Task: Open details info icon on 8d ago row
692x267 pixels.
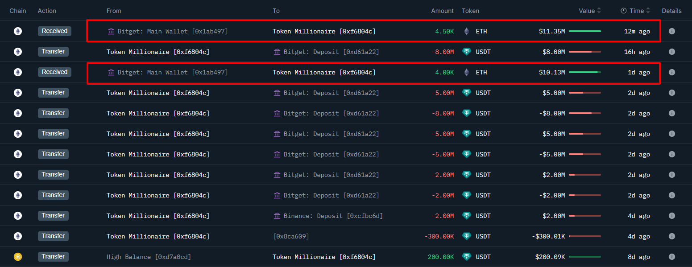Action: (671, 257)
